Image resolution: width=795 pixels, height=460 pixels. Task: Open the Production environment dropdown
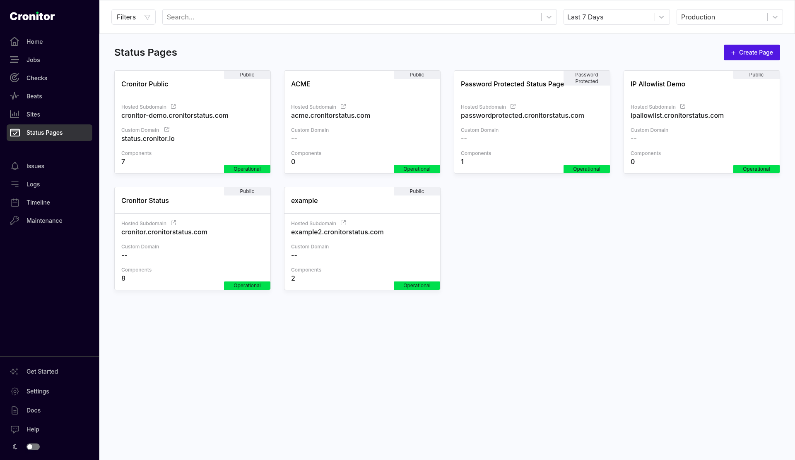pyautogui.click(x=730, y=17)
